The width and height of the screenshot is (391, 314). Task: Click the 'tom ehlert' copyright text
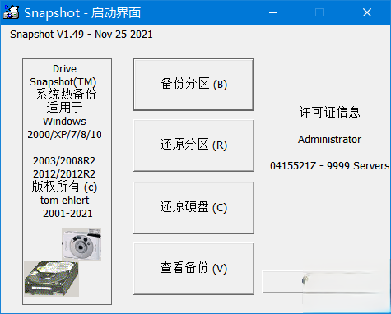(x=65, y=201)
